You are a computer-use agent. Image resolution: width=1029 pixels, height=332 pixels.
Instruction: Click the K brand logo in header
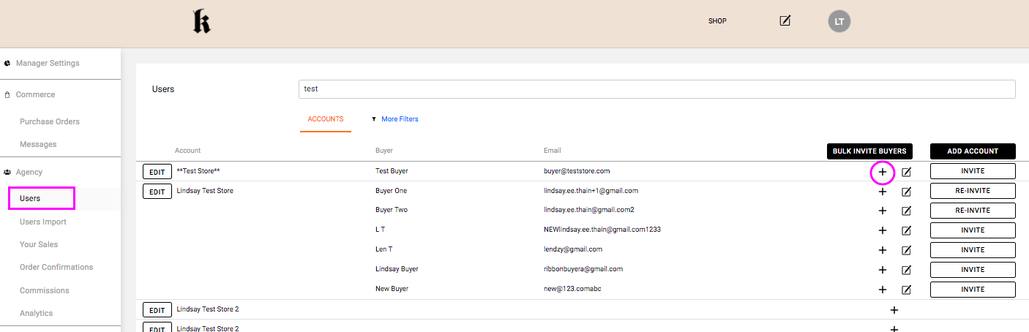coord(201,22)
